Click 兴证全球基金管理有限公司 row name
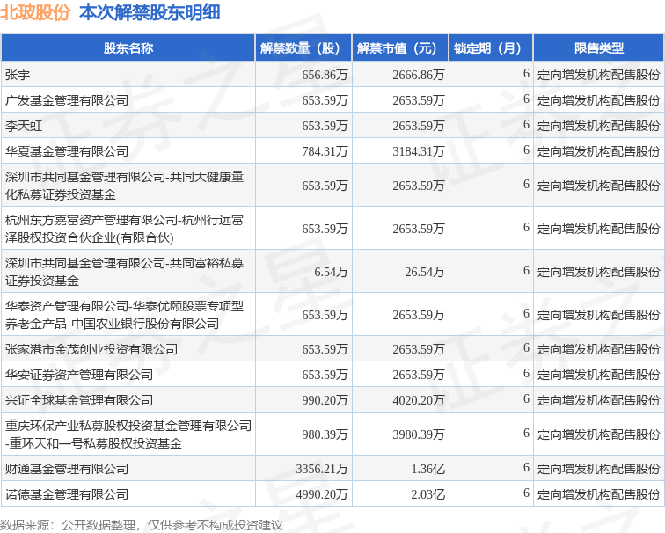This screenshot has width=665, height=533. (x=79, y=400)
